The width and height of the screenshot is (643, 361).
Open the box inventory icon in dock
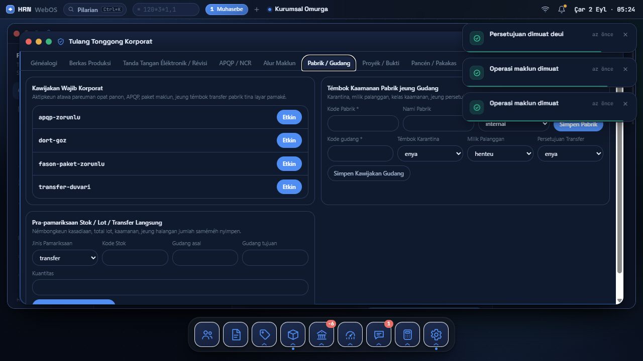[293, 334]
